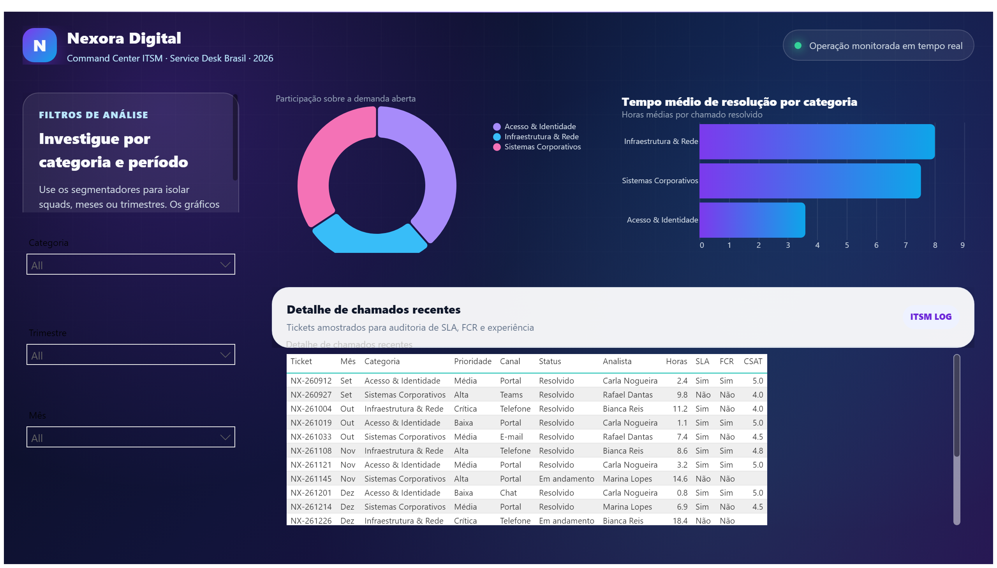Image resolution: width=997 pixels, height=568 pixels.
Task: Select the Acesso & Identidade bar
Action: coord(752,220)
